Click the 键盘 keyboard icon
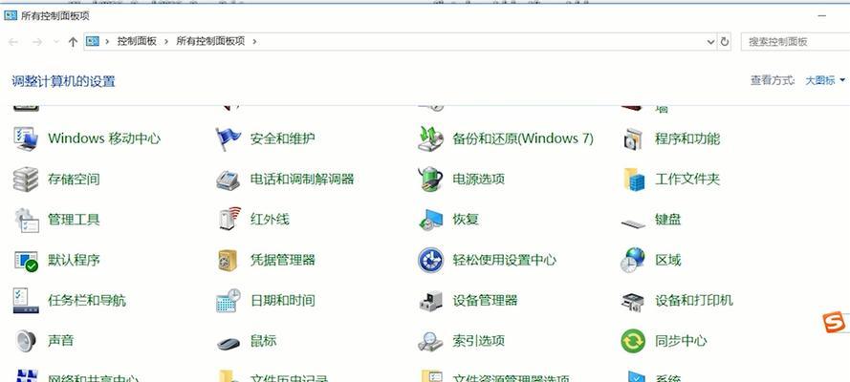This screenshot has height=382, width=850. pos(633,223)
